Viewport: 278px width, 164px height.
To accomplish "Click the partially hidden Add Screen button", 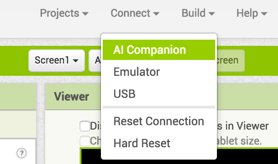I will coord(95,60).
